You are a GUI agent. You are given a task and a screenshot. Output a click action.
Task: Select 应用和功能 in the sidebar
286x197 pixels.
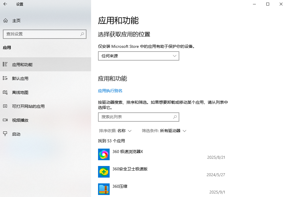point(22,65)
